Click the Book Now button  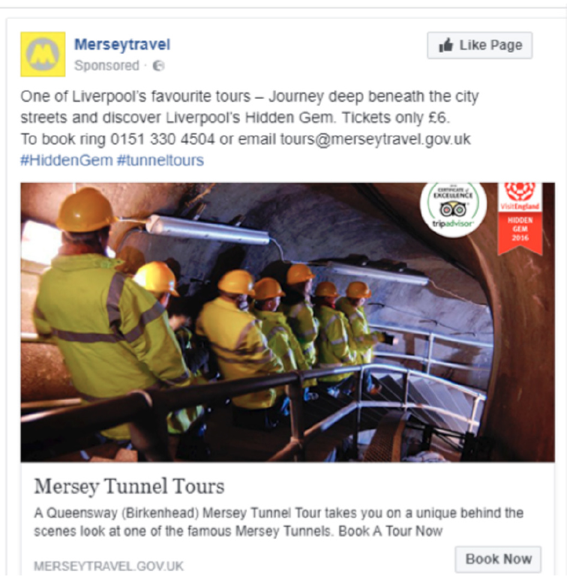click(x=499, y=559)
